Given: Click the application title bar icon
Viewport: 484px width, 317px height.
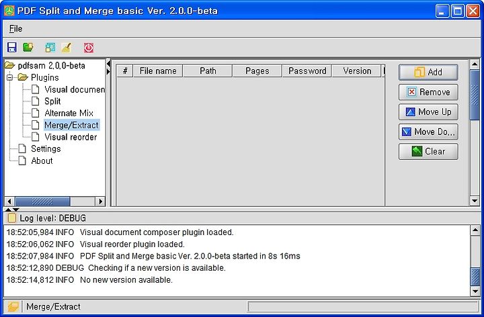Looking at the screenshot, I should click(x=9, y=11).
